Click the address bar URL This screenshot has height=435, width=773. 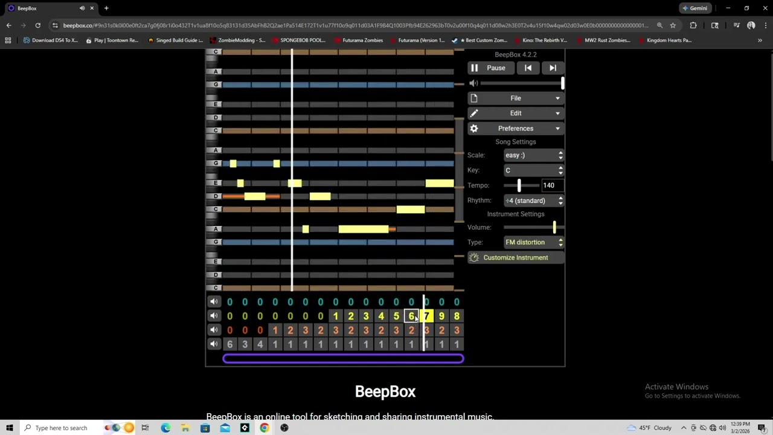point(355,25)
